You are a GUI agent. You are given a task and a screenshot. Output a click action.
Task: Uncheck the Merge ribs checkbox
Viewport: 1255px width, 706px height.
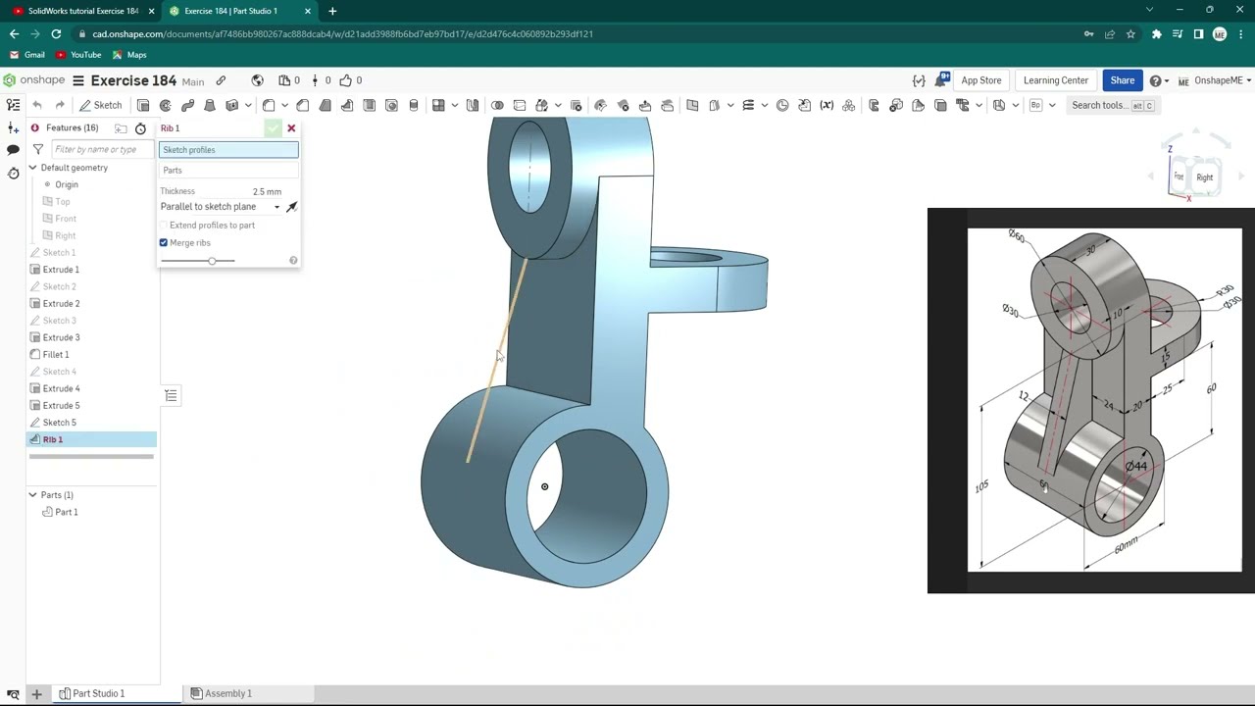point(164,242)
